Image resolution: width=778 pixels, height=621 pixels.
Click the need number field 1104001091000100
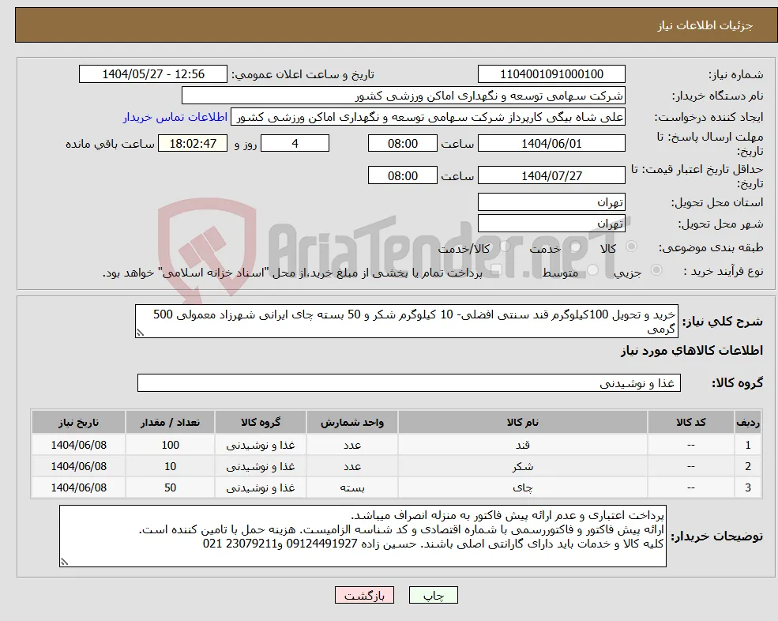coord(551,74)
